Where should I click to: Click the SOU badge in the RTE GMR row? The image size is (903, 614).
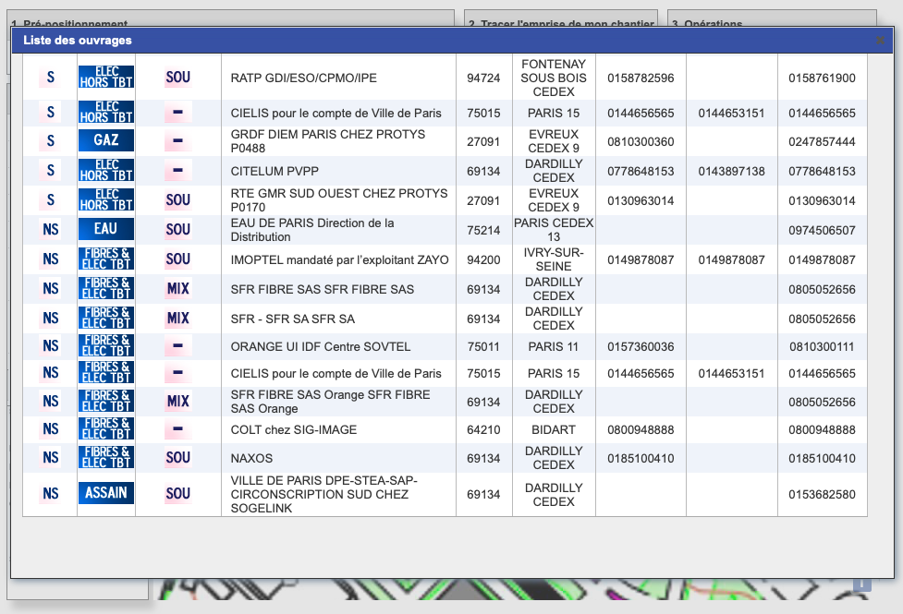coord(178,199)
